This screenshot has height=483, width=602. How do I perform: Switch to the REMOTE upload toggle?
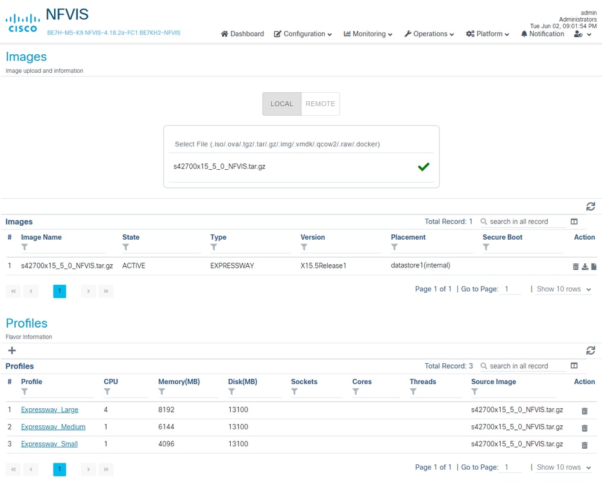click(321, 104)
